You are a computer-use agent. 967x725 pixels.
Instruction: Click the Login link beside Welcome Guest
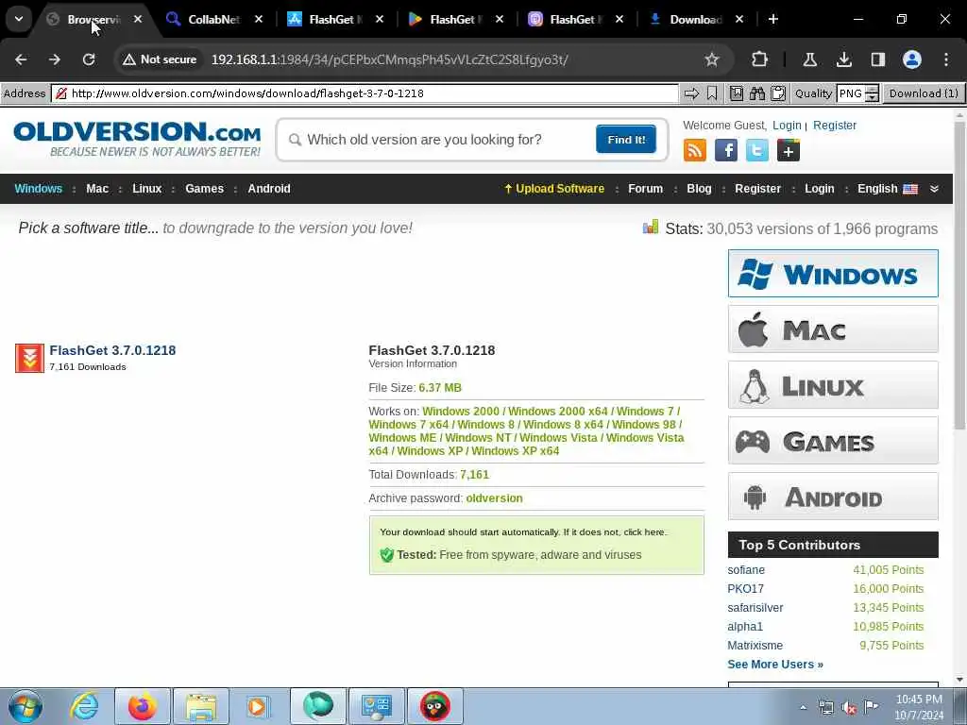click(787, 126)
